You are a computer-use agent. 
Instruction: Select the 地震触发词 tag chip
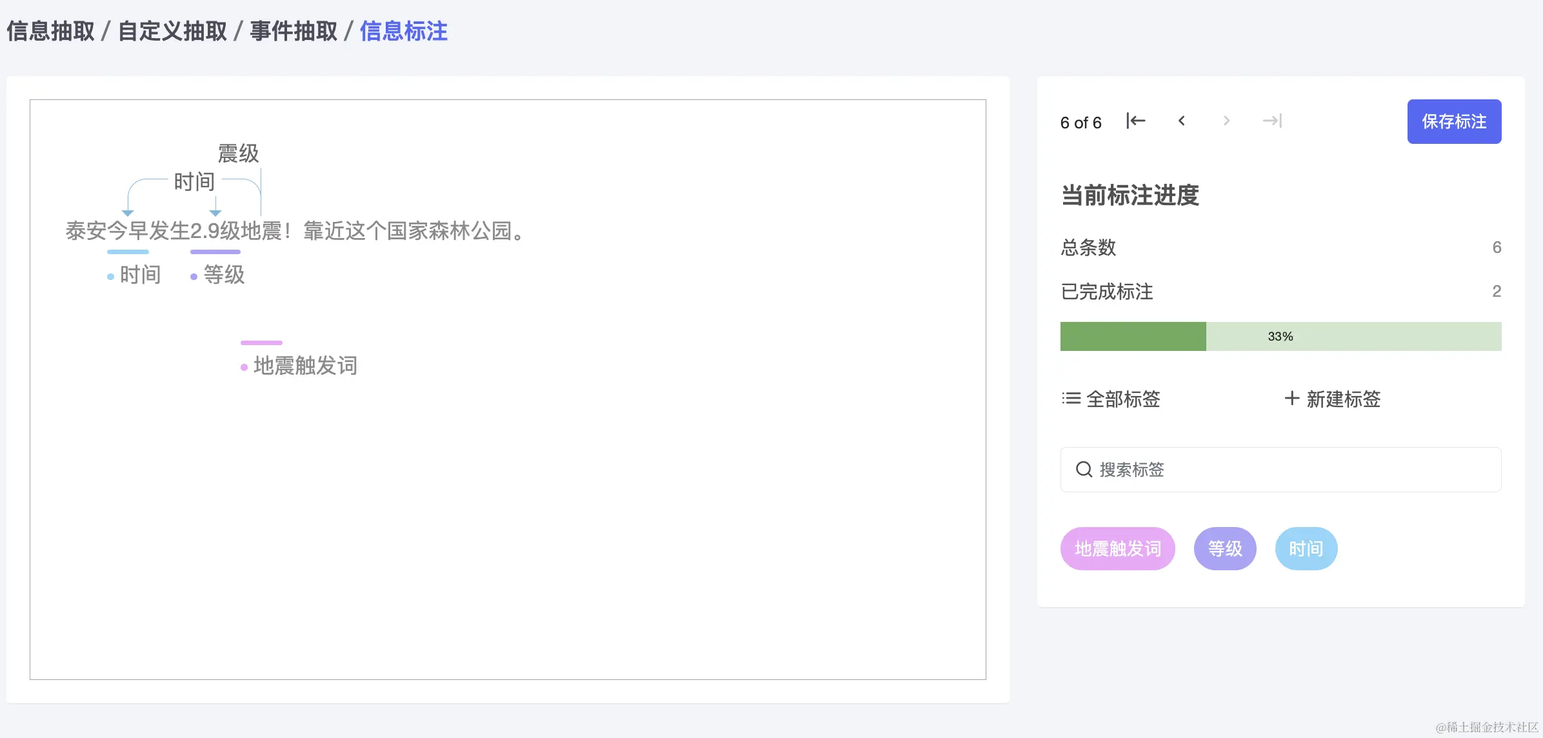pos(1118,548)
